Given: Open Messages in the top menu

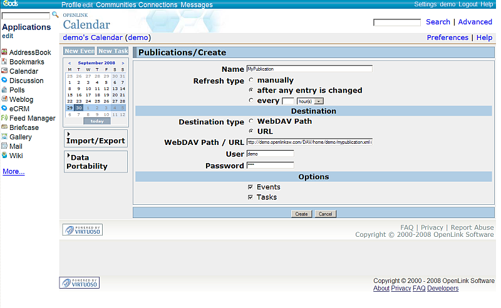Looking at the screenshot, I should pos(197,4).
